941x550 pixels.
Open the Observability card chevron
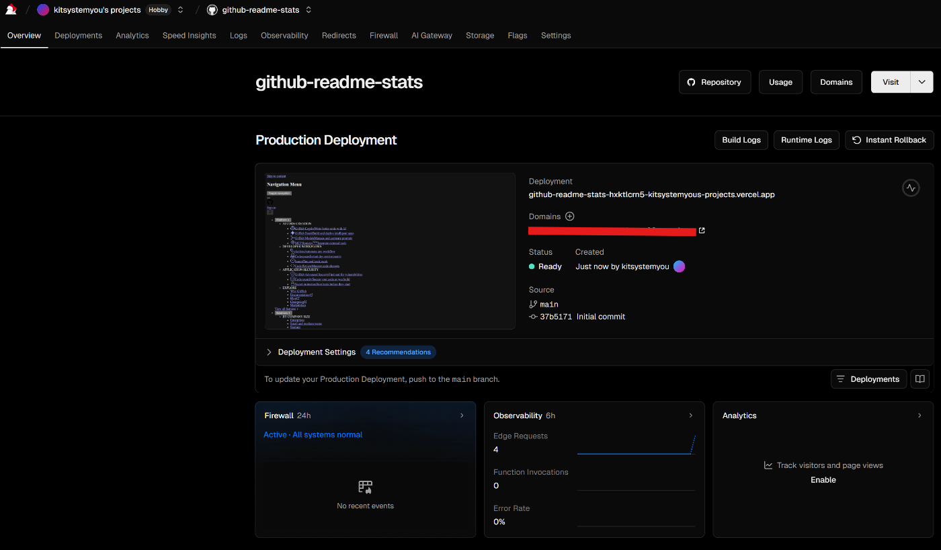tap(691, 416)
